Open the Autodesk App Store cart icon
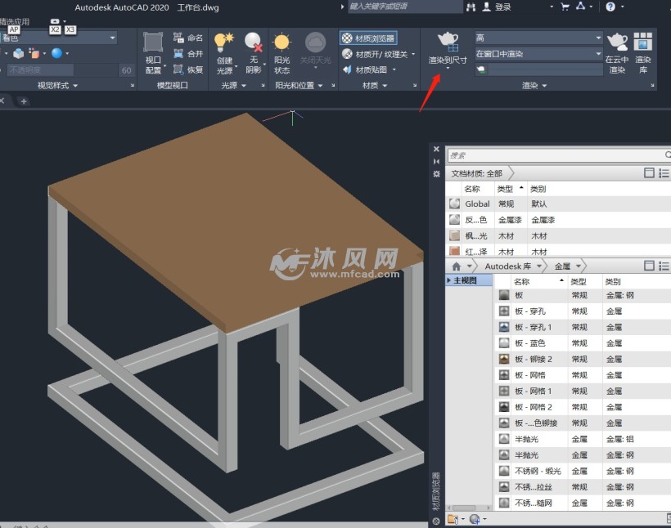This screenshot has width=671, height=528. 565,7
